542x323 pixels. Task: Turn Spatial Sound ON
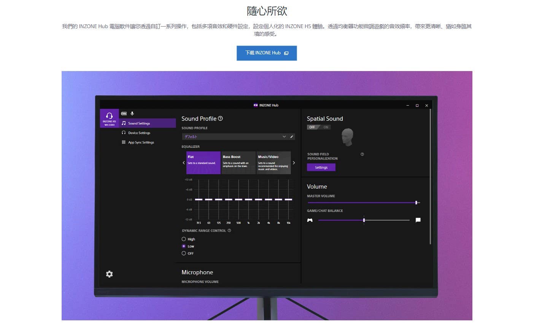(326, 127)
